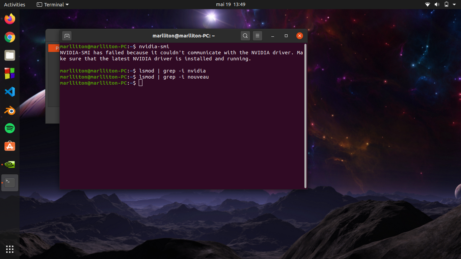Click the terminal cursor at the prompt

(141, 83)
